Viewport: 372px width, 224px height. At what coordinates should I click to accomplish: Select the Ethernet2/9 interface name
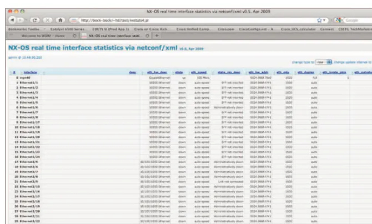[x=29, y=181]
